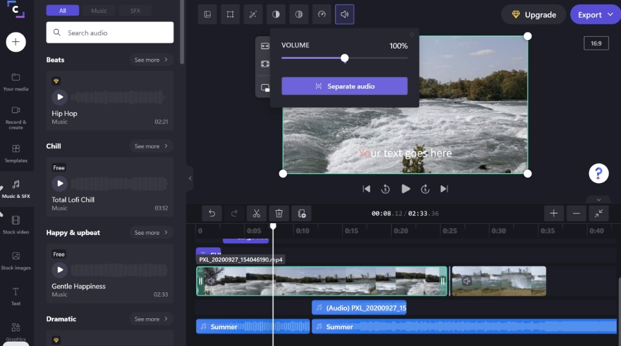Skip to the end of video
This screenshot has width=621, height=346.
pos(444,189)
